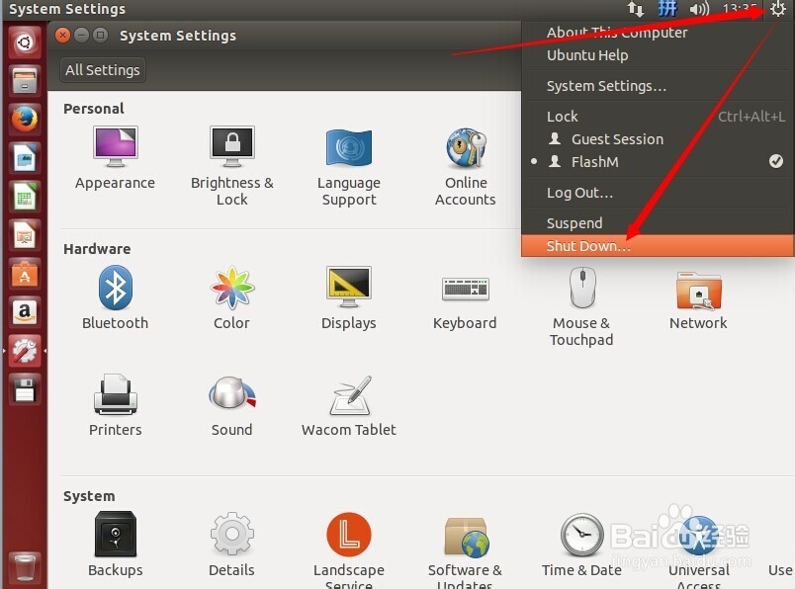Click the power gear session indicator
Screen dimensions: 795x589
coord(777,9)
